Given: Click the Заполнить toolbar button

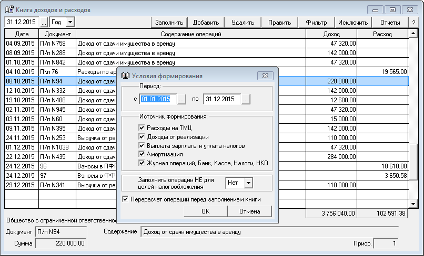Looking at the screenshot, I should coord(169,23).
